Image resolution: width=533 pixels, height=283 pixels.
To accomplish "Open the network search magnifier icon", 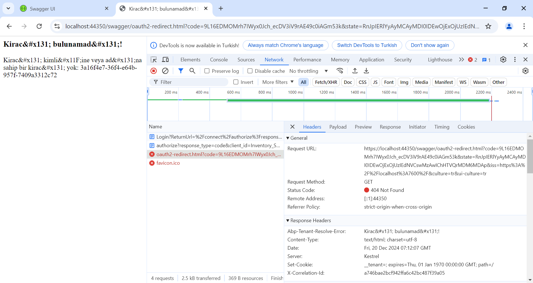I will pos(192,71).
